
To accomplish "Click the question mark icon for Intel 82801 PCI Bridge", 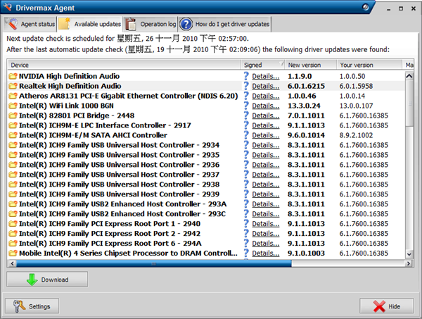I will tap(246, 115).
